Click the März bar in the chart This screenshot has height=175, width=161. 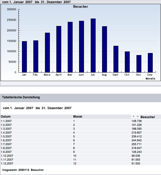pos(47,52)
